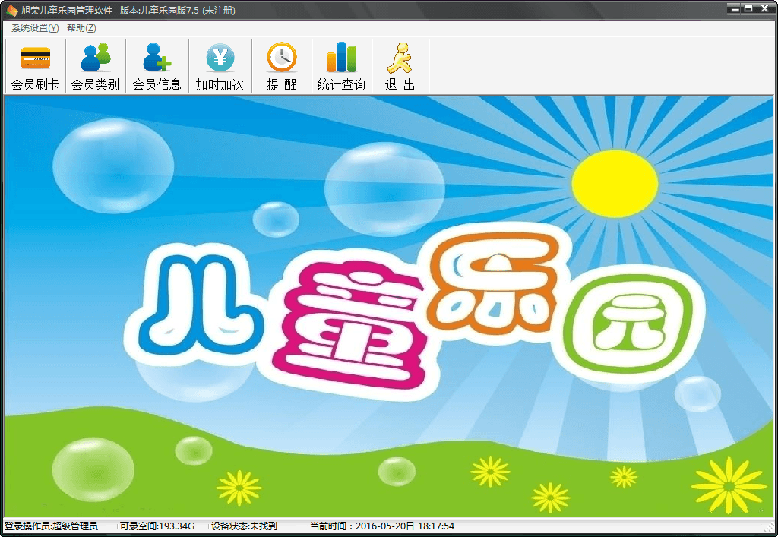Open the 会员类别 member category tool
This screenshot has height=537, width=778.
(95, 66)
